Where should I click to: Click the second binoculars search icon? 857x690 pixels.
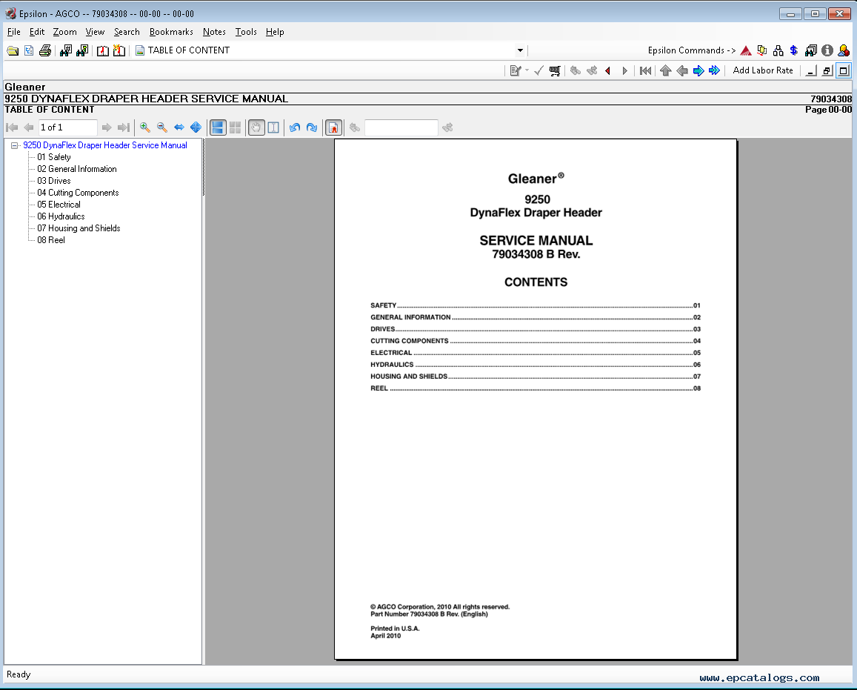point(82,51)
